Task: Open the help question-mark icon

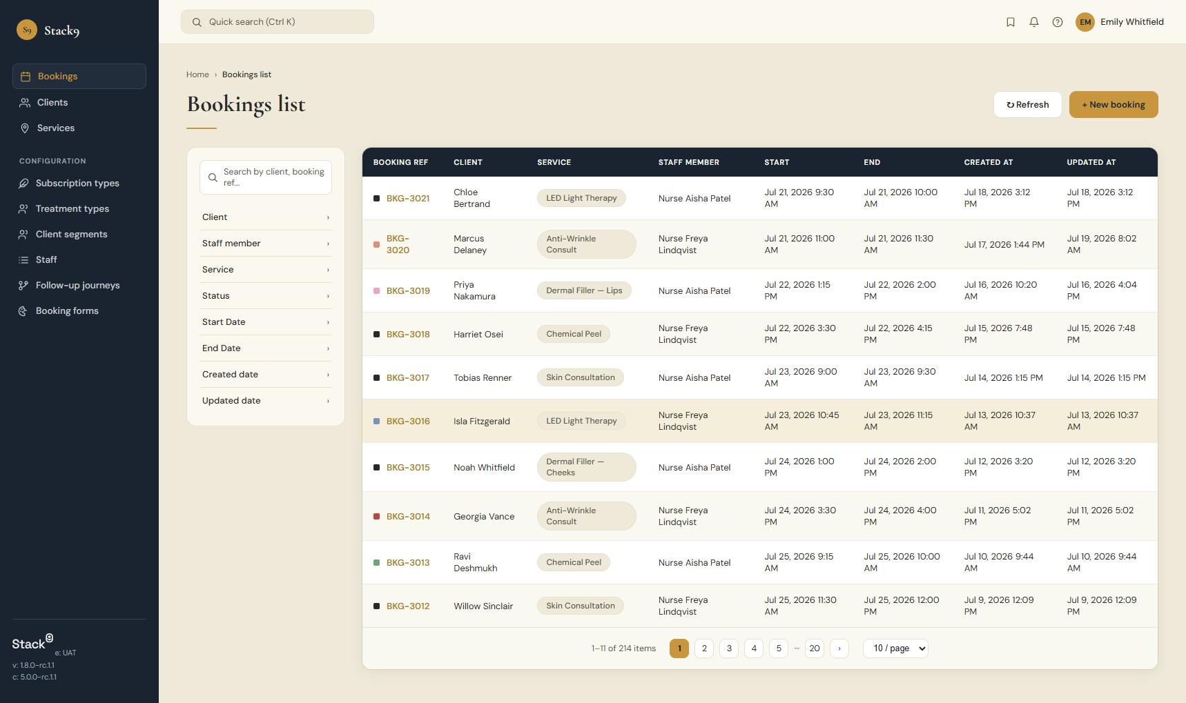Action: [x=1058, y=22]
